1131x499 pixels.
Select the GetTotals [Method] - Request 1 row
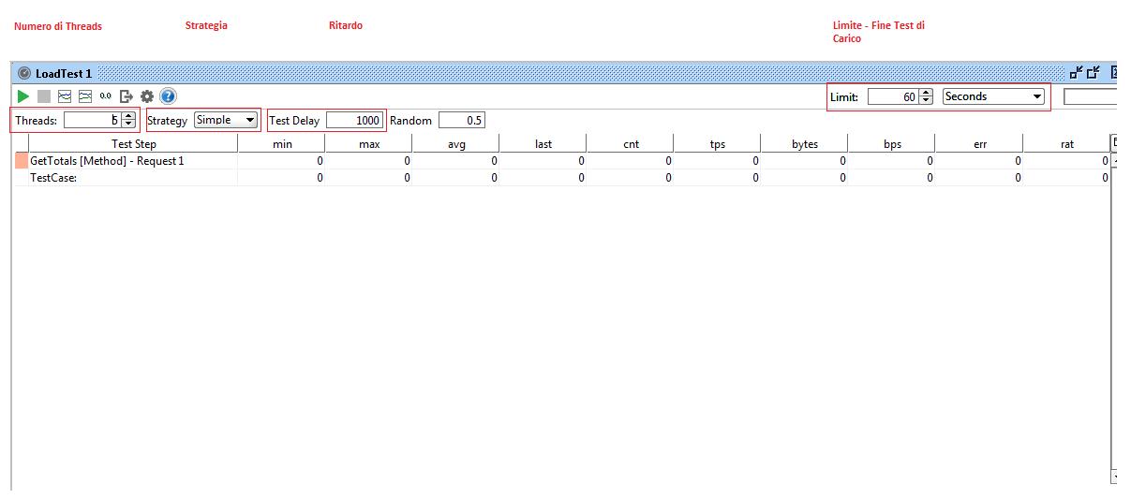107,161
